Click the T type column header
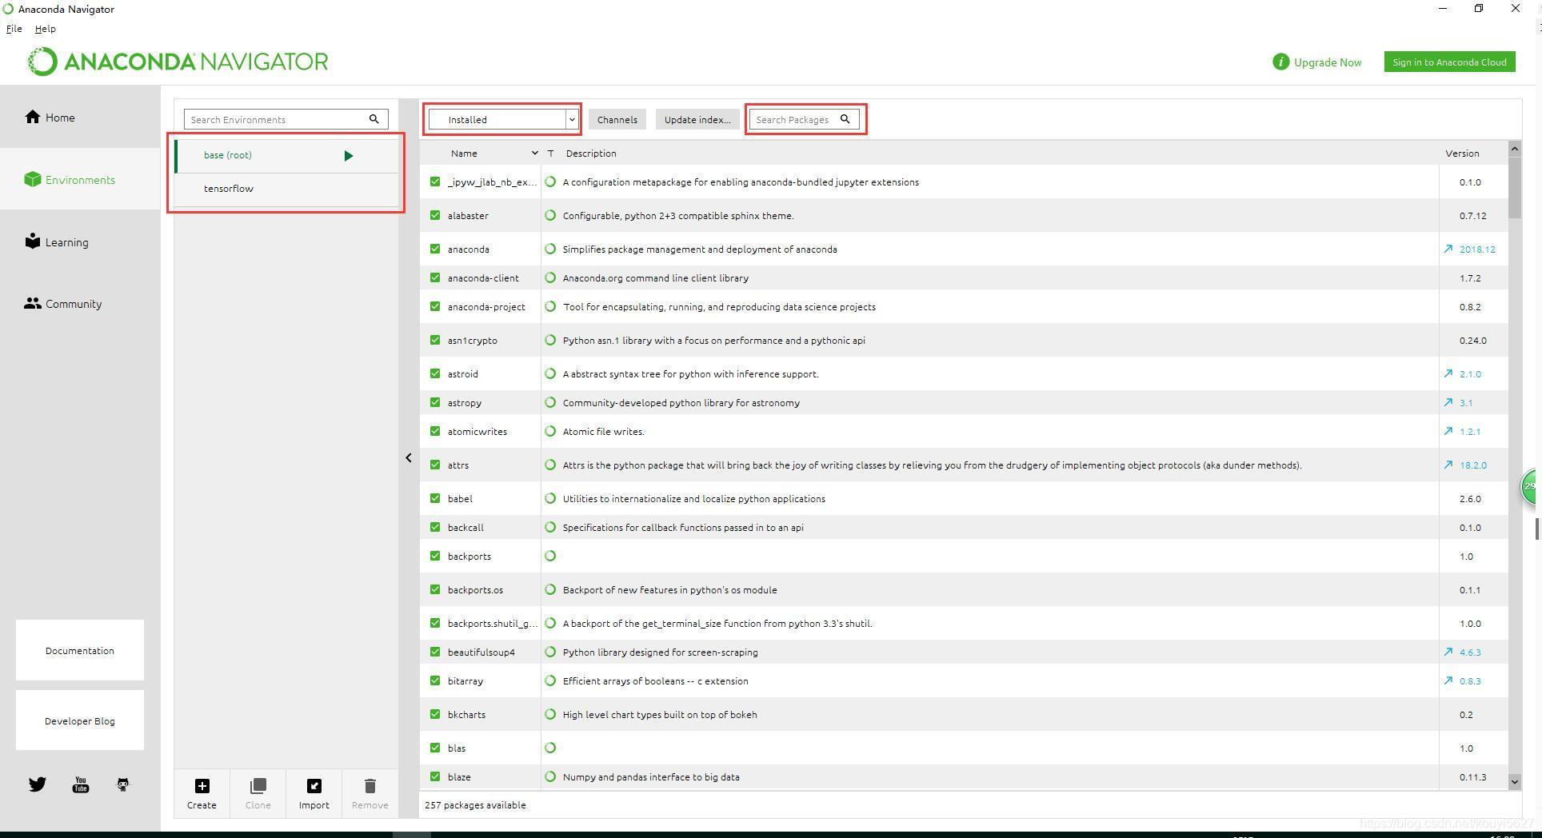This screenshot has width=1542, height=838. 550,154
